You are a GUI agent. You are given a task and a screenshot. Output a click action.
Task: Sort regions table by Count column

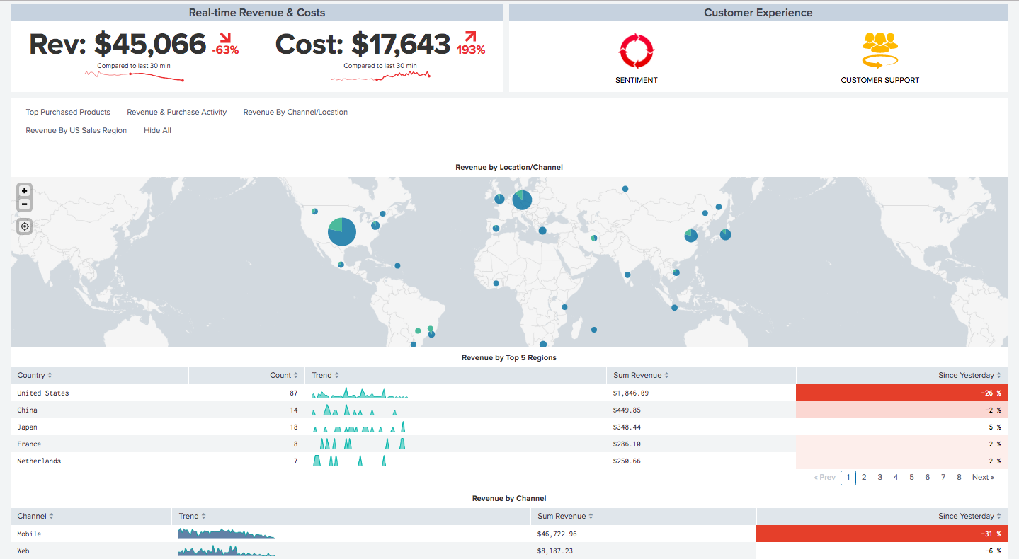click(x=284, y=375)
